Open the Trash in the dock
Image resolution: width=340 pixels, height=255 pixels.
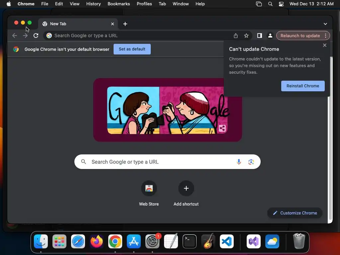(x=299, y=241)
